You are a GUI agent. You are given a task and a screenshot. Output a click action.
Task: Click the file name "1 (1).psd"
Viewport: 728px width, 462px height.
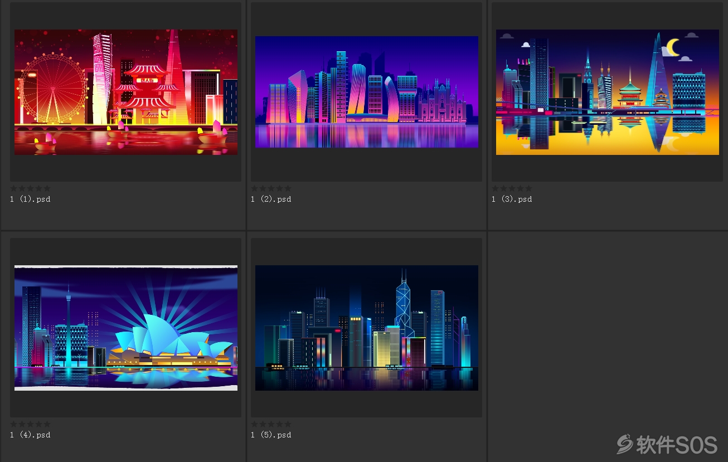pos(30,199)
